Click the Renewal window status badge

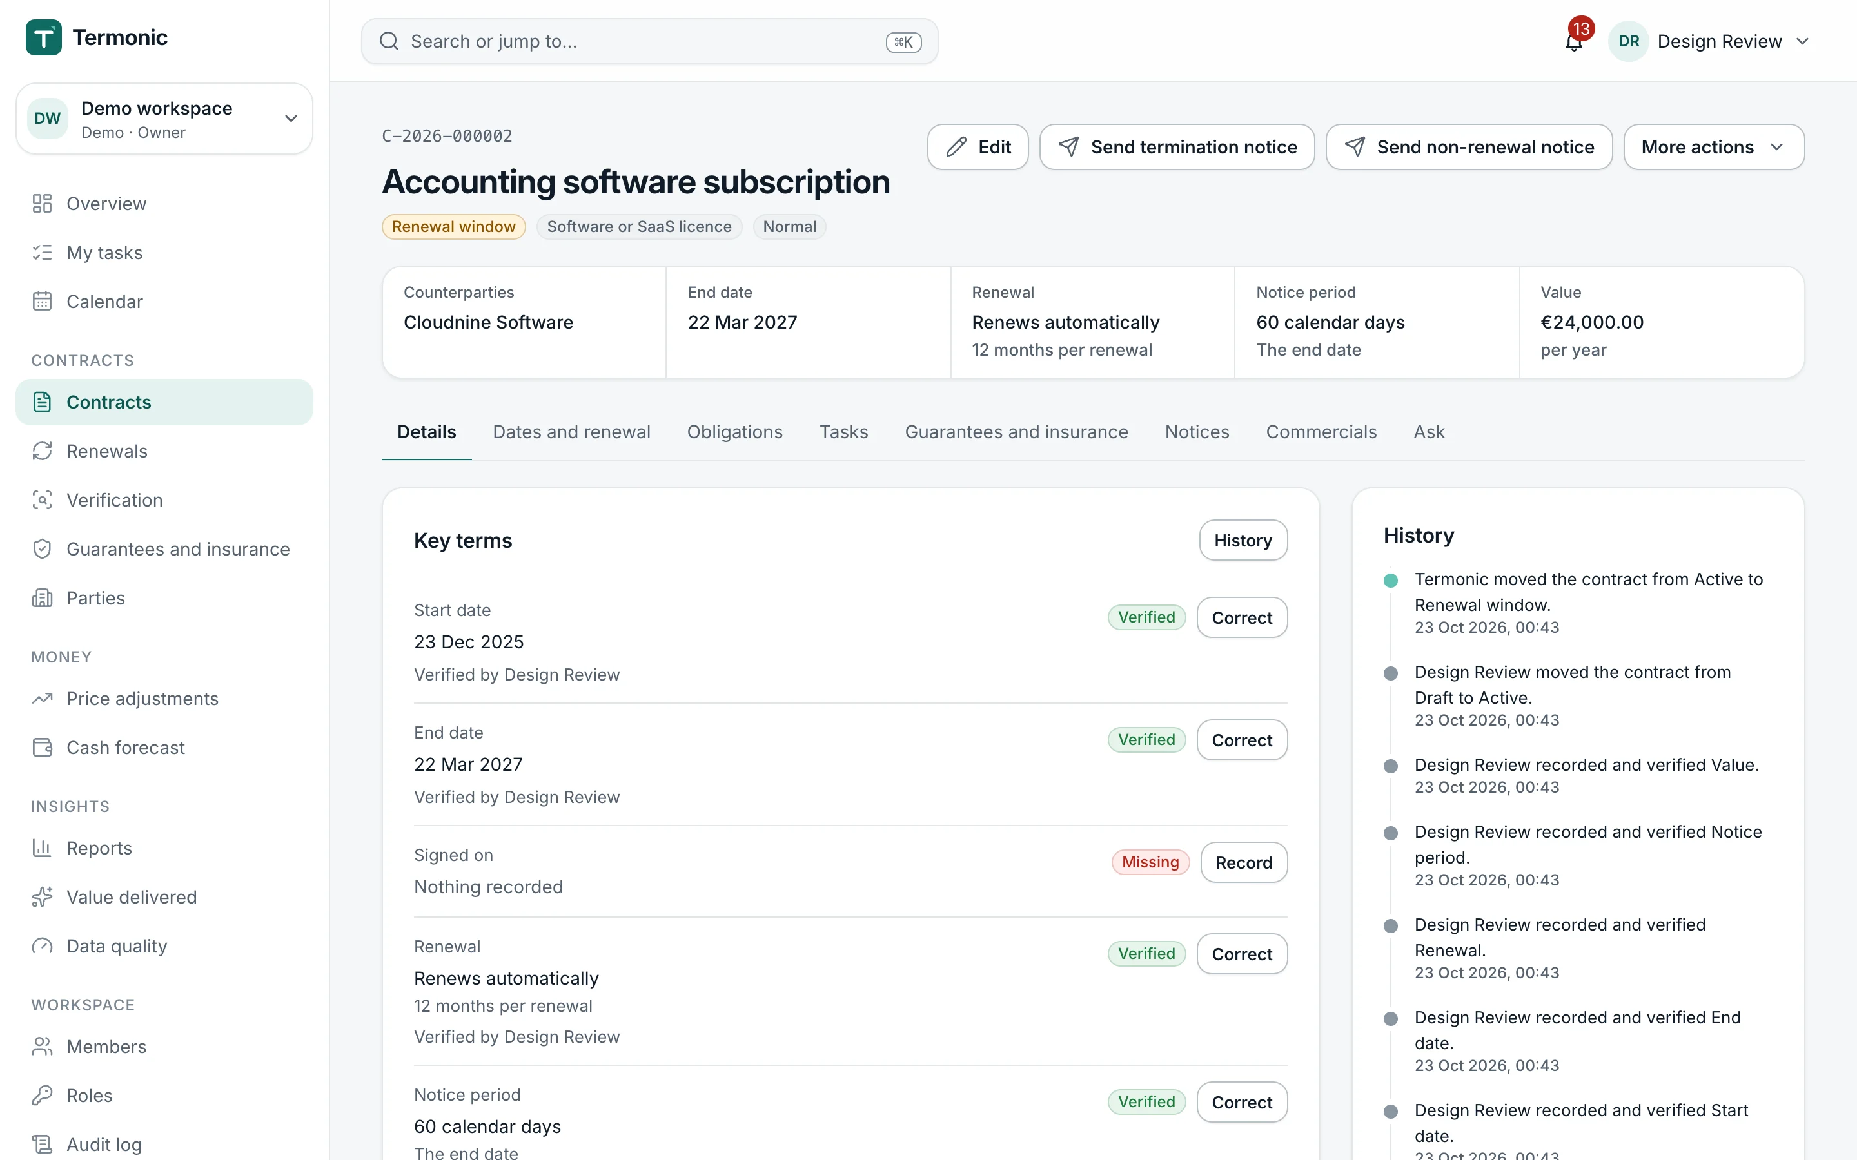click(x=453, y=227)
